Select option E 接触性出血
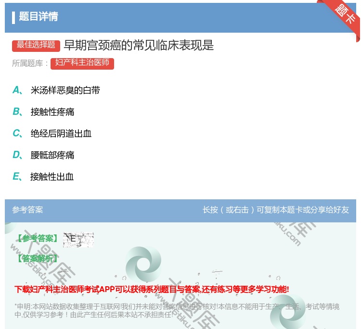The image size is (361, 329). (x=43, y=177)
